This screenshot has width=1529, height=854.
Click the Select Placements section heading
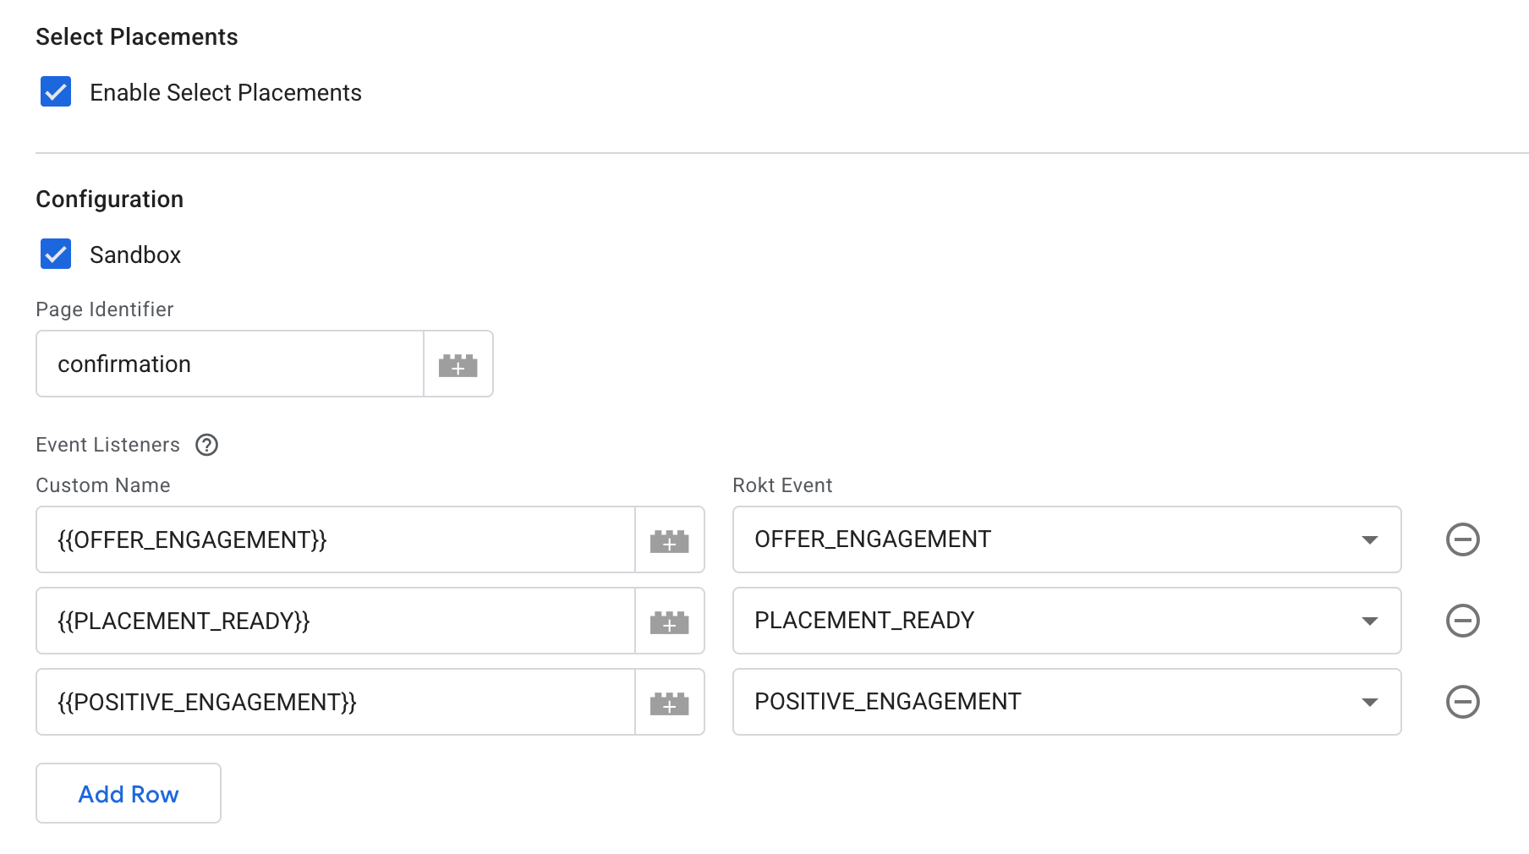[136, 36]
